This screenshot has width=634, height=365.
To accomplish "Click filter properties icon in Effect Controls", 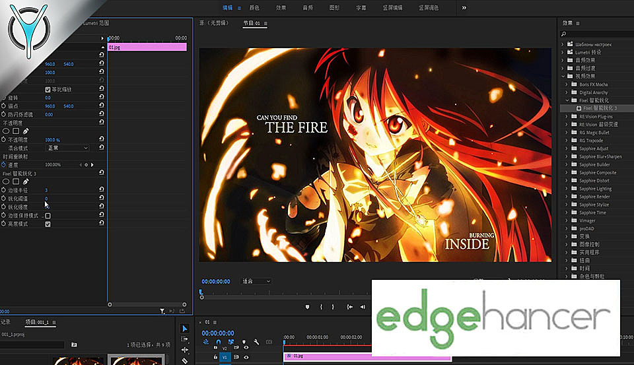I will pyautogui.click(x=162, y=311).
